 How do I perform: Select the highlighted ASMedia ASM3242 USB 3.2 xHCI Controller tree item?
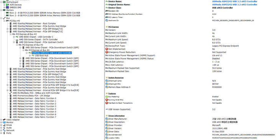tap(52, 53)
